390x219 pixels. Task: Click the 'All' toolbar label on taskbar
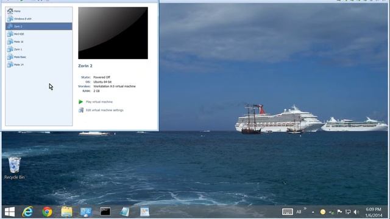point(299,212)
